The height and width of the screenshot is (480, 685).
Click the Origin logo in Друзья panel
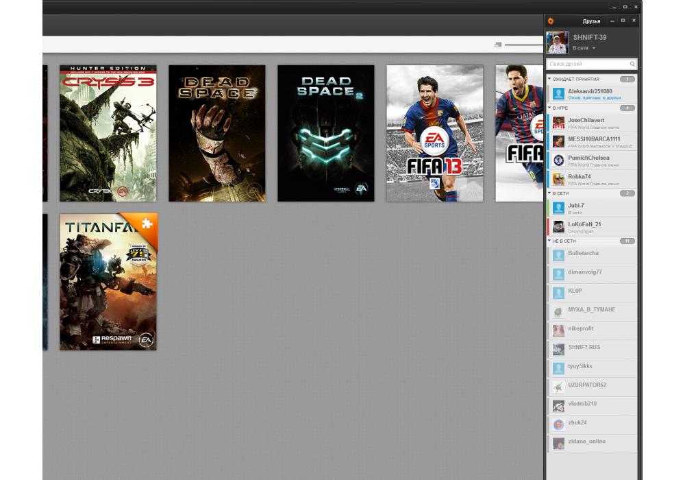coord(551,21)
